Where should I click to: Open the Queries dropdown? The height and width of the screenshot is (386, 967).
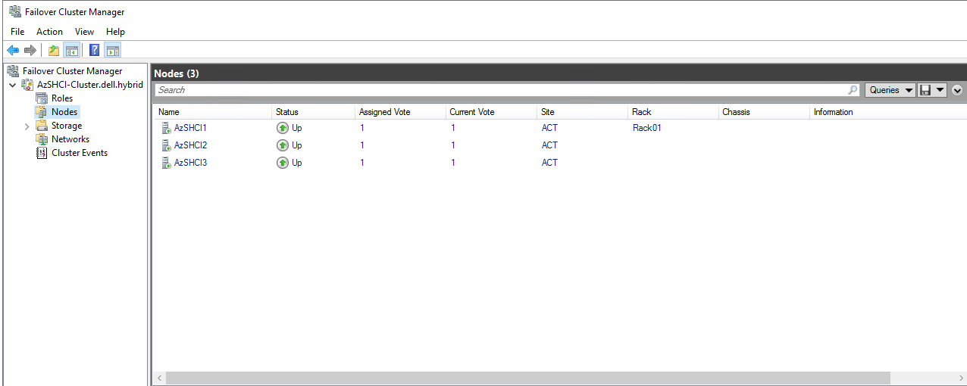pyautogui.click(x=890, y=90)
